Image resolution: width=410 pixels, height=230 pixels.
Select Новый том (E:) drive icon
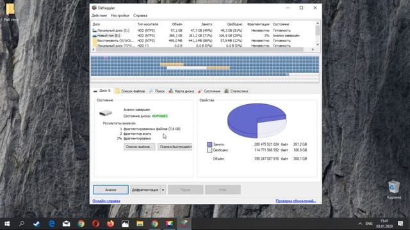[x=94, y=36]
